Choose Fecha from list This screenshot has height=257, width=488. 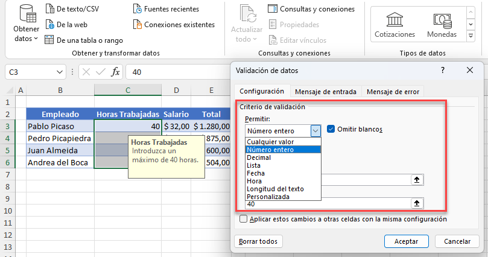[283, 173]
